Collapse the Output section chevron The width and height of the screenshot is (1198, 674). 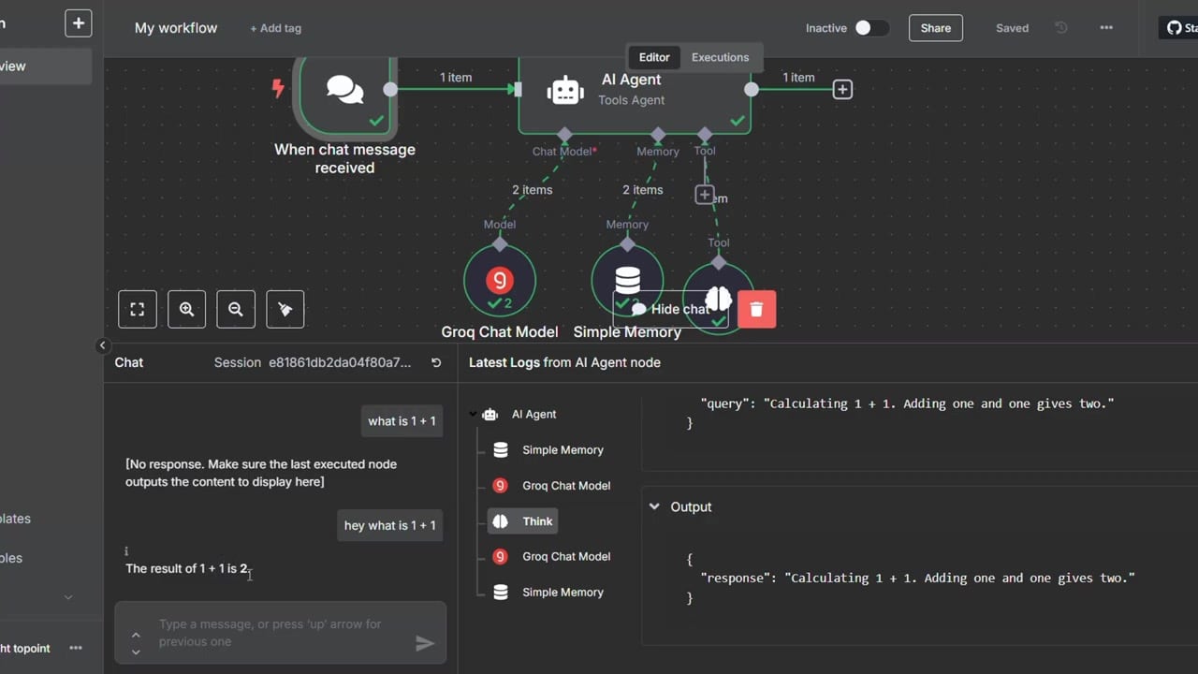coord(654,506)
